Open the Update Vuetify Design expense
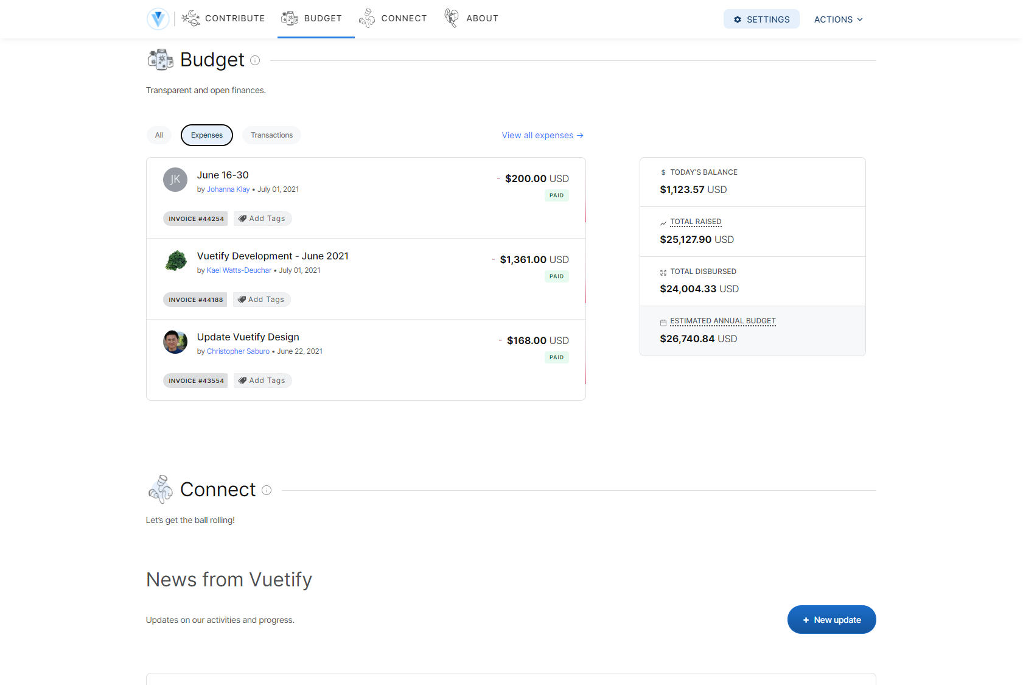This screenshot has width=1023, height=685. click(x=248, y=337)
